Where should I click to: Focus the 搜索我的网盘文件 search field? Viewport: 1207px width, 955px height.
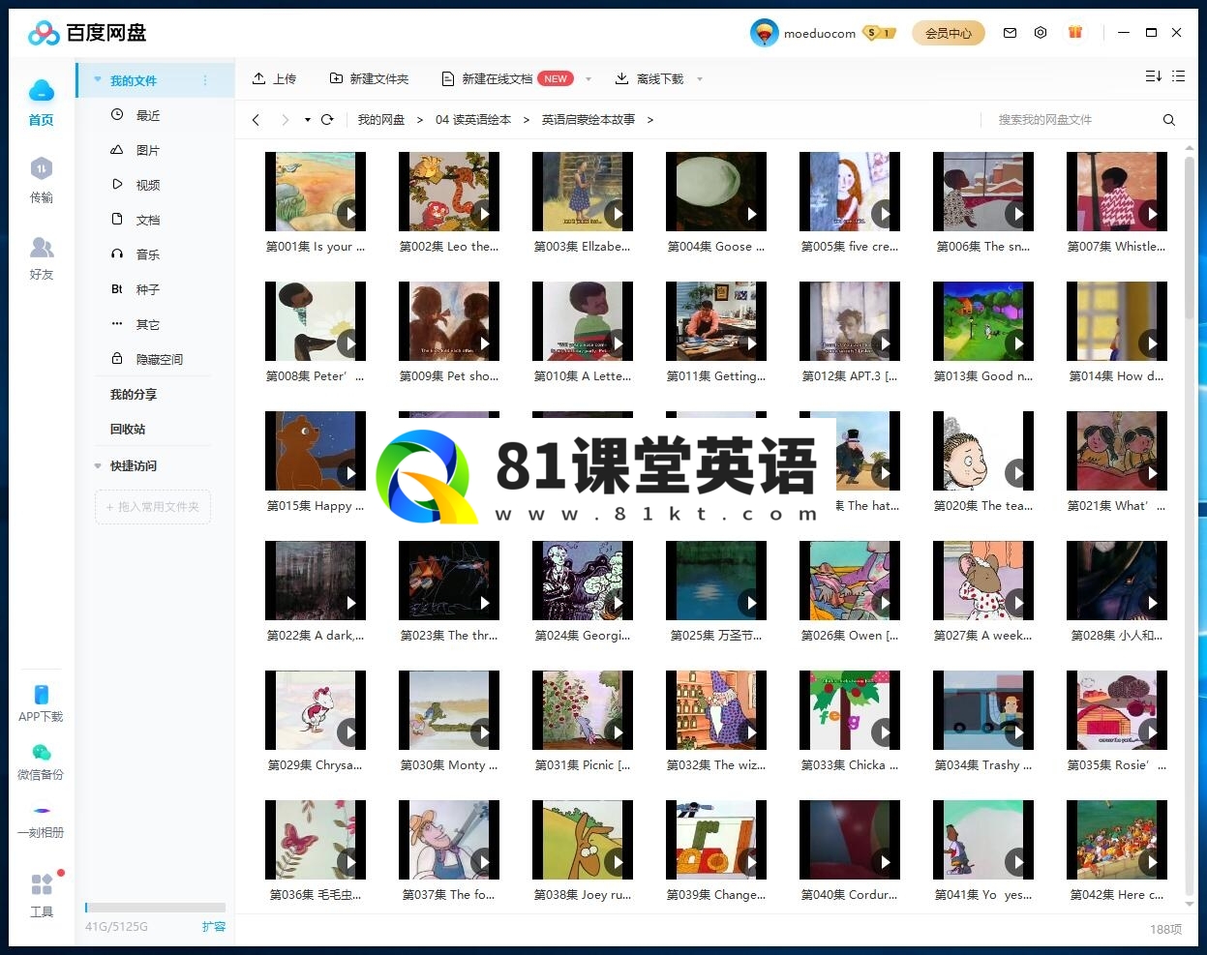[x=1072, y=120]
